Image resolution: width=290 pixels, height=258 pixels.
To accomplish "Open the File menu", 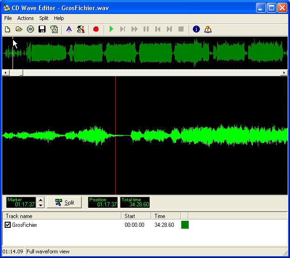I will (8, 18).
